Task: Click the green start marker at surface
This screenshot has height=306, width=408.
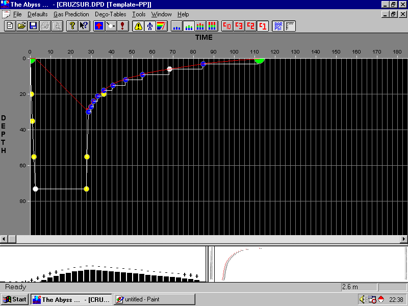Action: coord(32,61)
